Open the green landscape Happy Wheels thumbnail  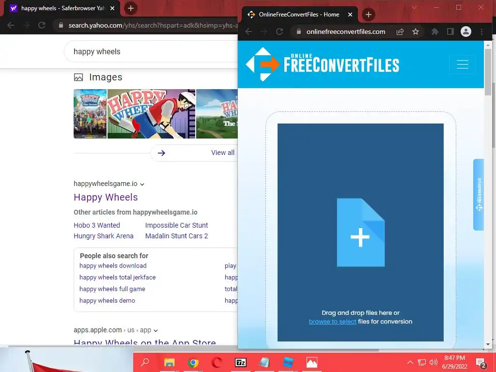[217, 114]
